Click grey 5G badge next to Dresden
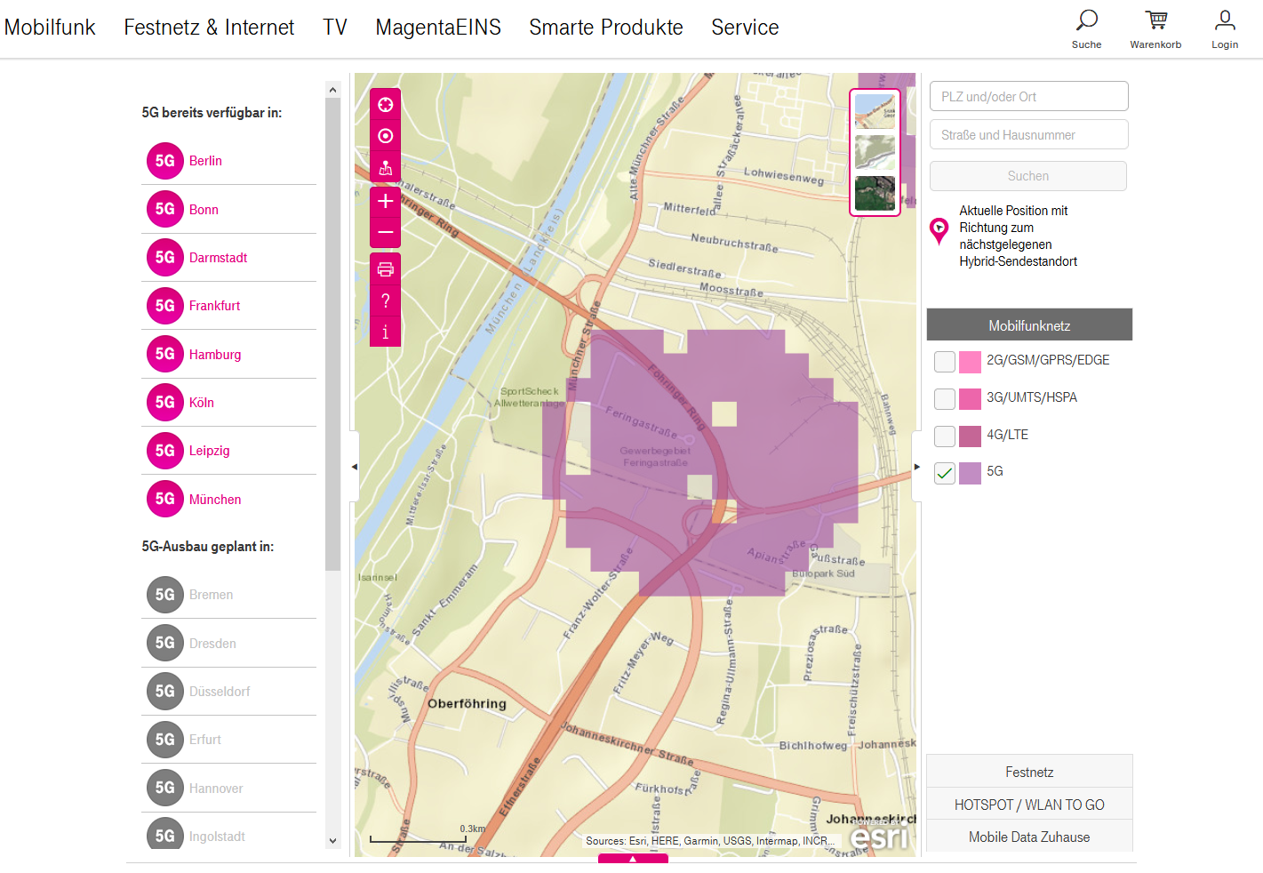 [165, 643]
